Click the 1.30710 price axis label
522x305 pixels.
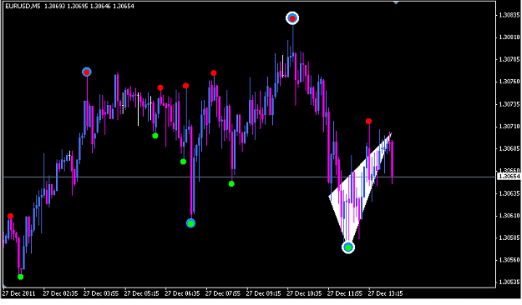[509, 127]
